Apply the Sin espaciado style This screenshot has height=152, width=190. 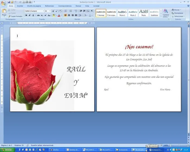(x=112, y=13)
